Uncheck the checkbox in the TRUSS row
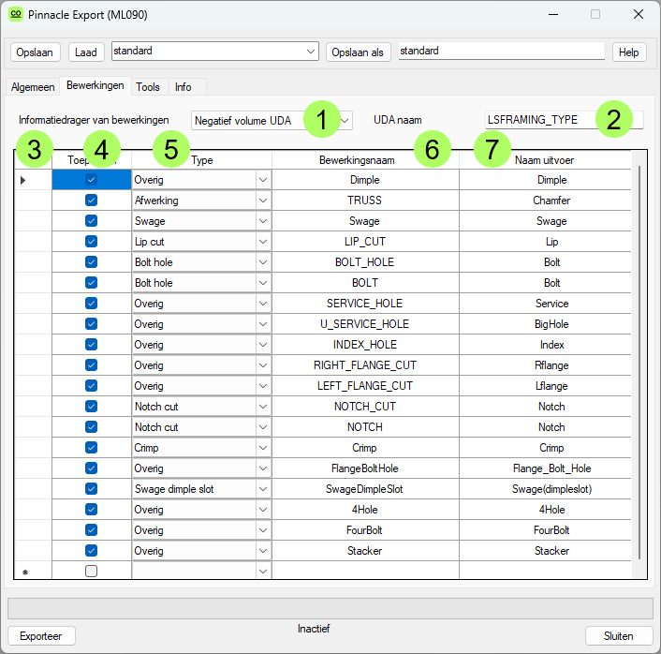The height and width of the screenshot is (654, 661). [x=91, y=200]
